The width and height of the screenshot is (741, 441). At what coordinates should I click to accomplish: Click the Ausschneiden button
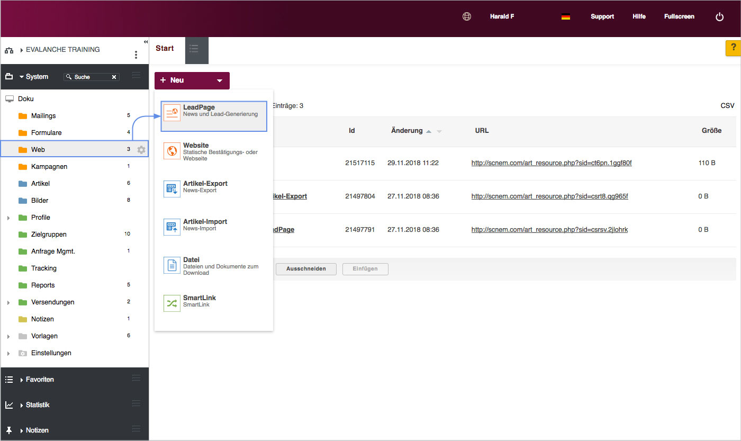coord(305,269)
